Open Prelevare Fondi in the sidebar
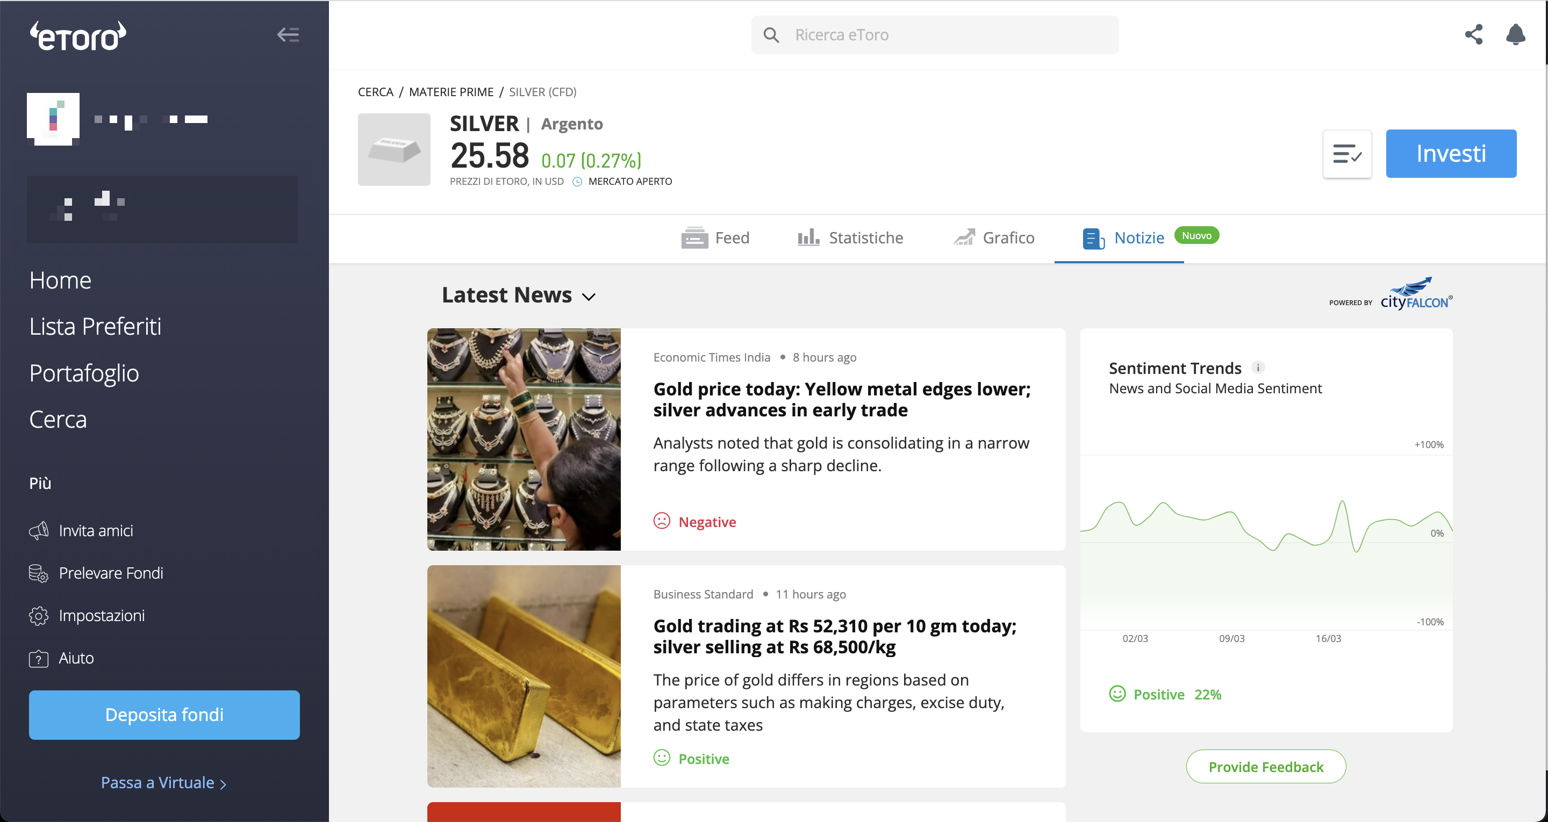1548x822 pixels. (x=96, y=573)
